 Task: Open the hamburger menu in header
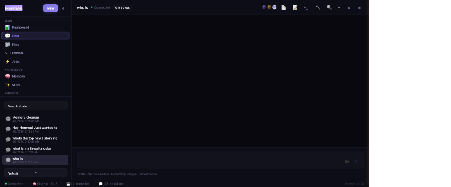(x=360, y=7)
